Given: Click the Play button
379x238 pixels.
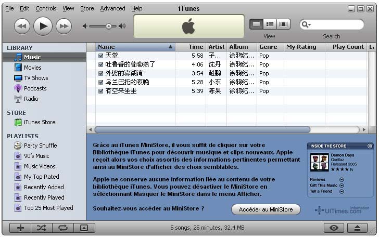Looking at the screenshot, I should 43,25.
